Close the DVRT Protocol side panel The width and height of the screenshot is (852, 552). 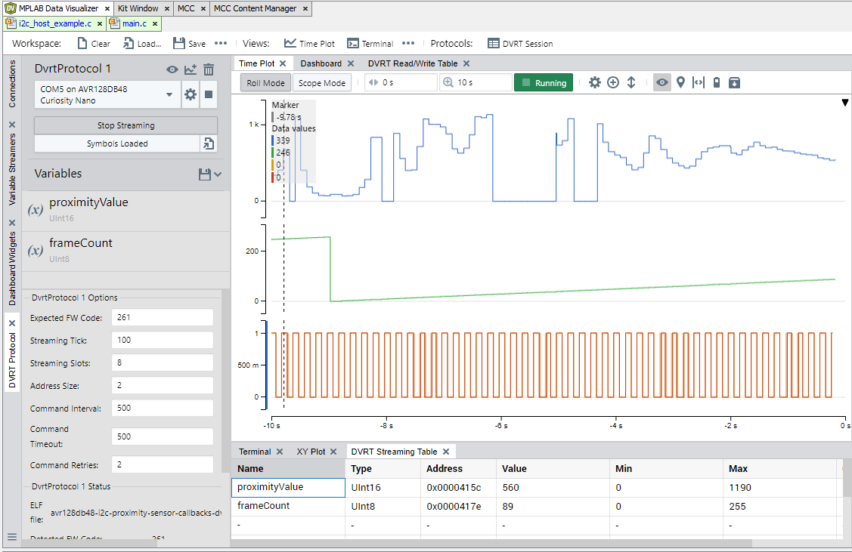[x=12, y=323]
